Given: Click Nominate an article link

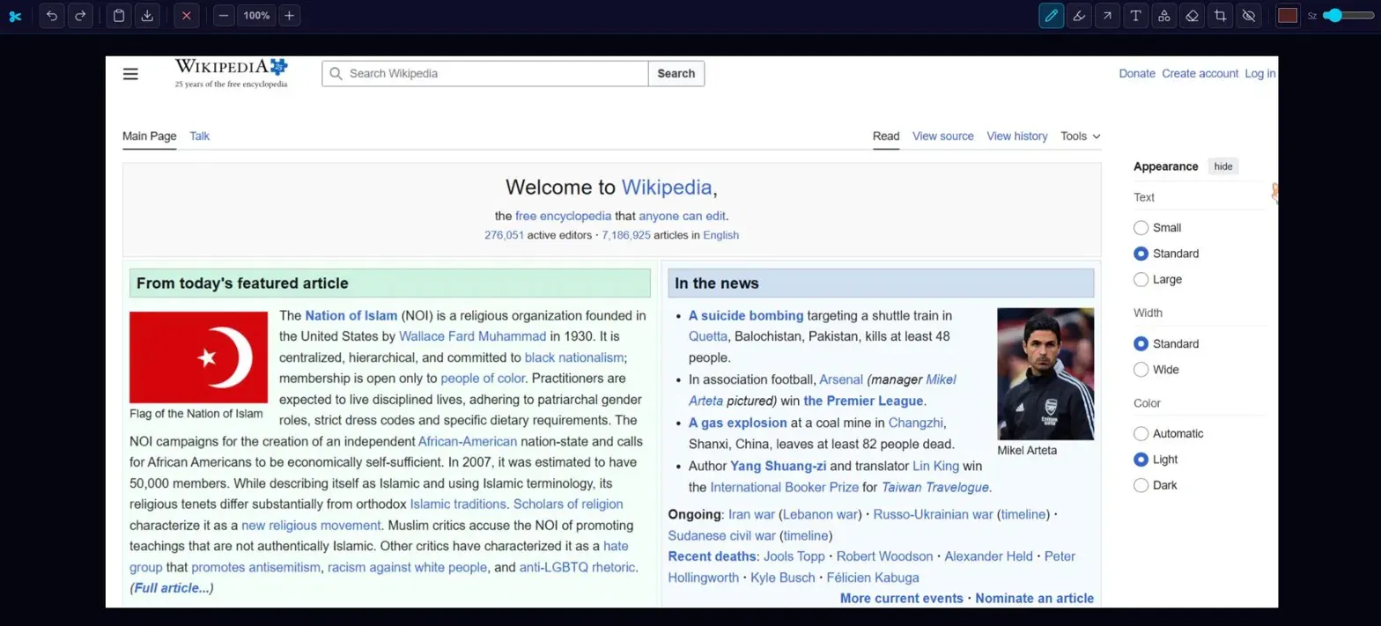Looking at the screenshot, I should [1035, 598].
